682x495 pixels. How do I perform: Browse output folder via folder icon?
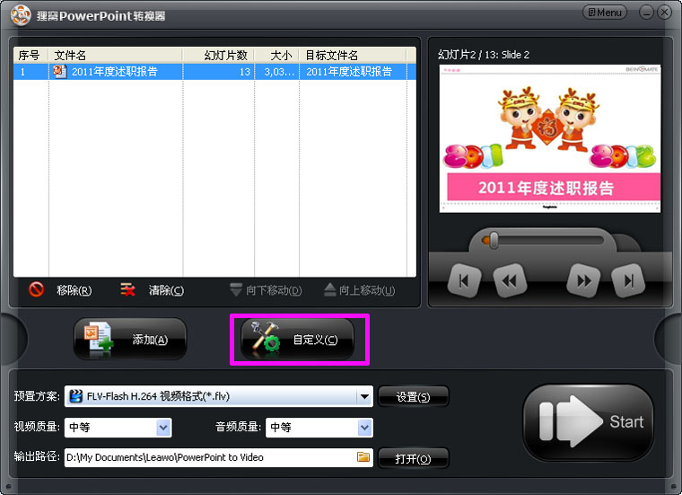[x=363, y=456]
